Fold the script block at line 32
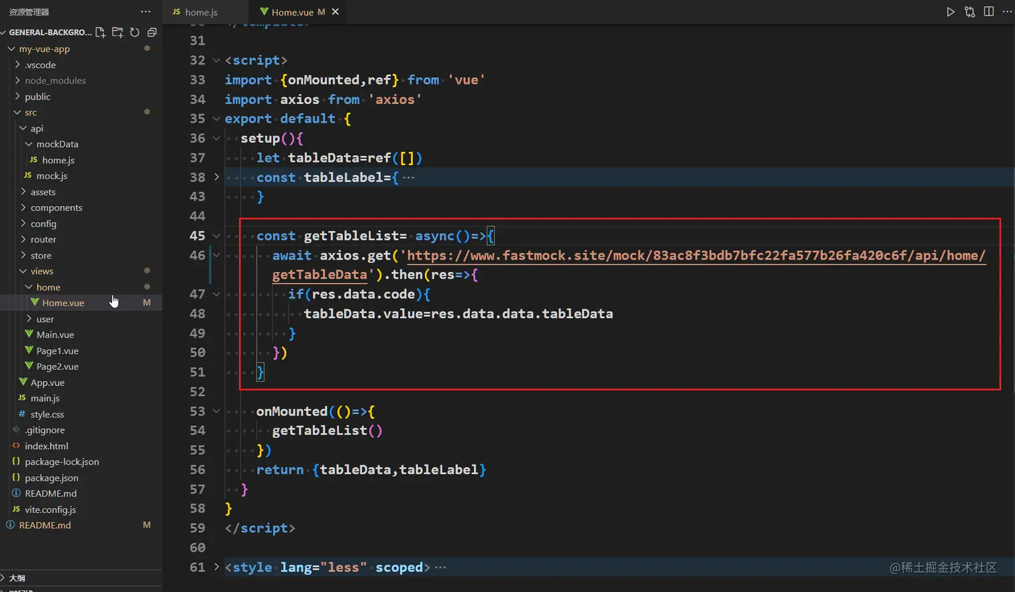Image resolution: width=1015 pixels, height=592 pixels. click(x=216, y=60)
